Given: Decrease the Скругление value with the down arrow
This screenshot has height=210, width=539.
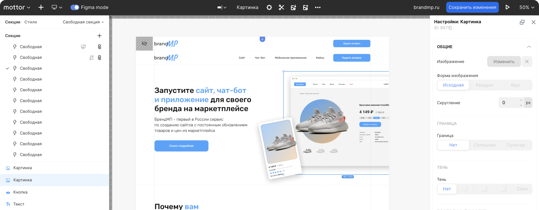Looking at the screenshot, I should point(521,105).
